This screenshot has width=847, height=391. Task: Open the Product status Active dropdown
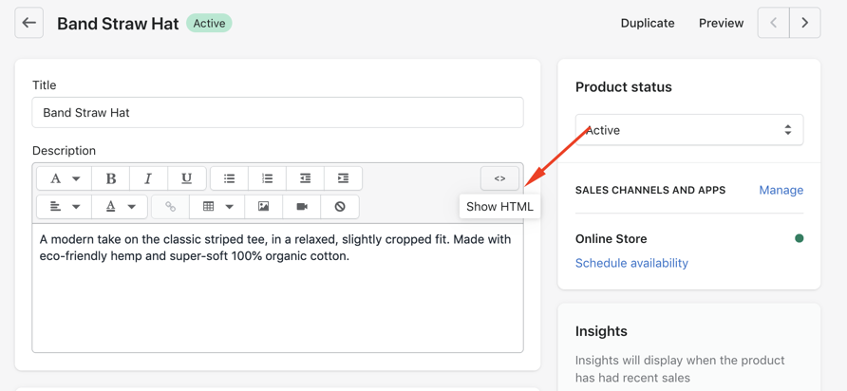point(688,130)
